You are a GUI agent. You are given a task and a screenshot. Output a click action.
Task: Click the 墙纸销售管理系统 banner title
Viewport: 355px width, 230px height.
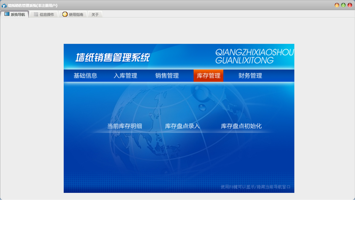[x=113, y=57]
